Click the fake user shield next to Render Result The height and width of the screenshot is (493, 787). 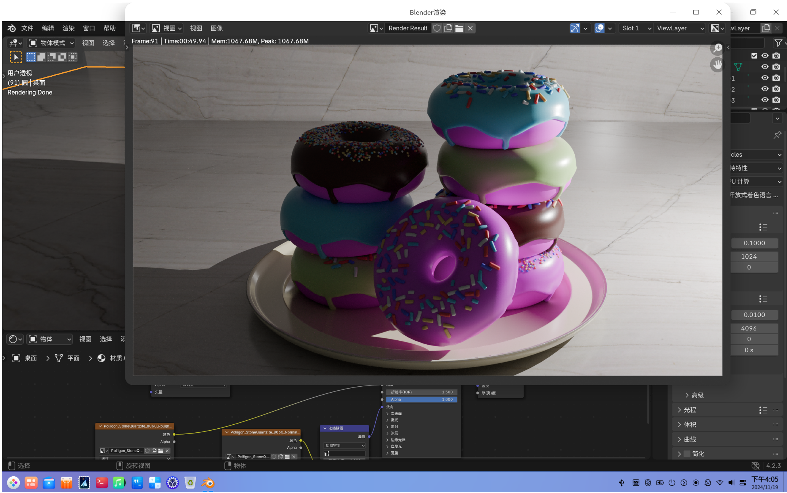(437, 28)
